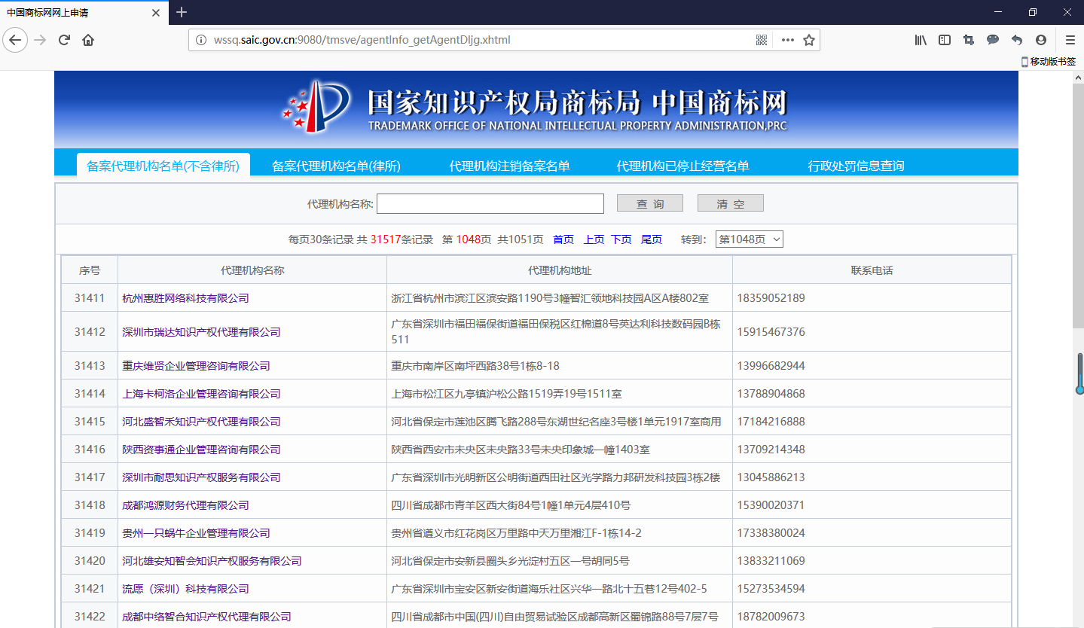Viewport: 1084px width, 628px height.
Task: Open the screenshot crop tool icon
Action: [969, 40]
